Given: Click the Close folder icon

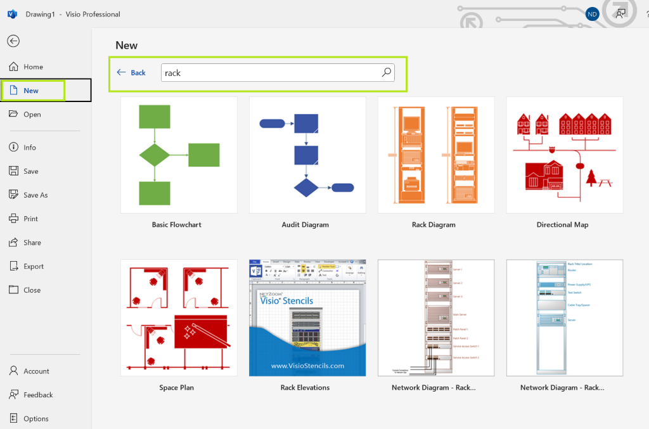Looking at the screenshot, I should point(14,290).
